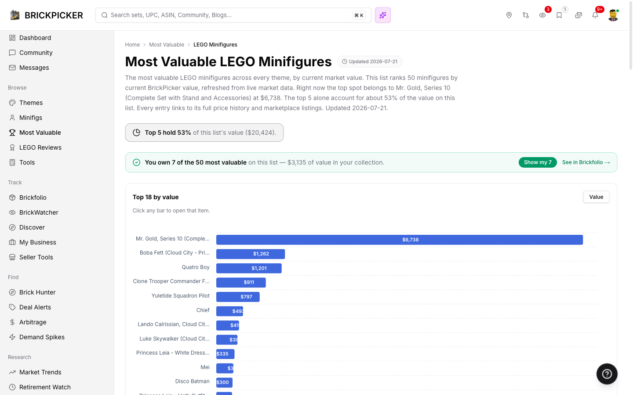This screenshot has height=395, width=633.
Task: Open the user avatar profile menu
Action: (613, 15)
